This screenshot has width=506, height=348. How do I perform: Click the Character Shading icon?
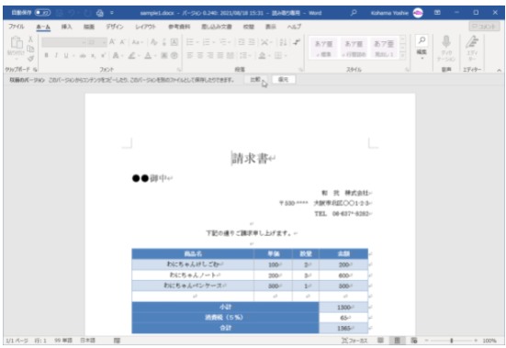click(164, 55)
